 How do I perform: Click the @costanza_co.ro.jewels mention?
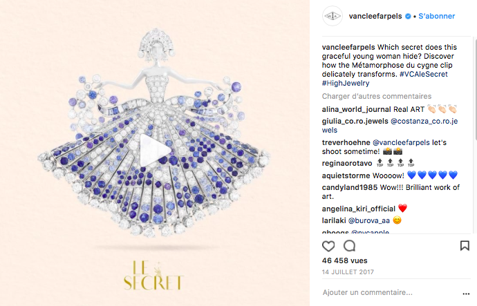pos(390,126)
